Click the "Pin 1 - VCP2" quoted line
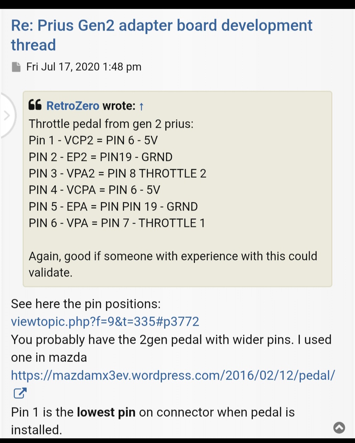Image resolution: width=355 pixels, height=443 pixels. pyautogui.click(x=93, y=141)
